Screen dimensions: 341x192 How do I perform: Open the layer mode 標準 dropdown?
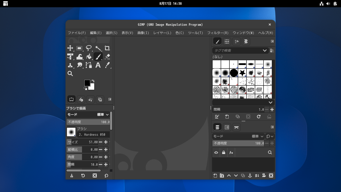238,136
